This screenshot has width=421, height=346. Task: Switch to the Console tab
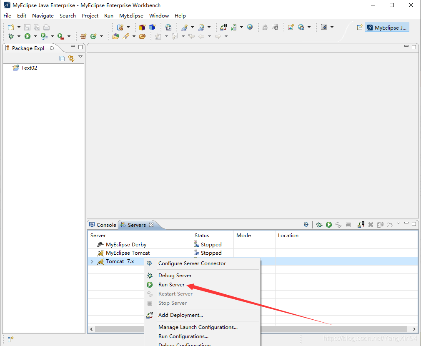pyautogui.click(x=103, y=225)
